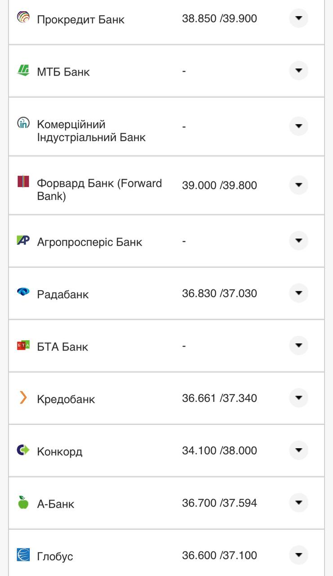Open the Кредобанк bank name link
This screenshot has width=333, height=576.
tap(66, 399)
